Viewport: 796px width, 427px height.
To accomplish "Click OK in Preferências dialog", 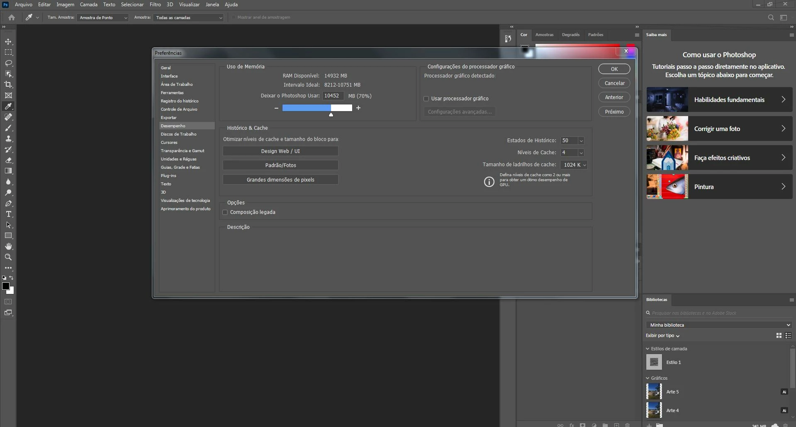I will coord(614,69).
